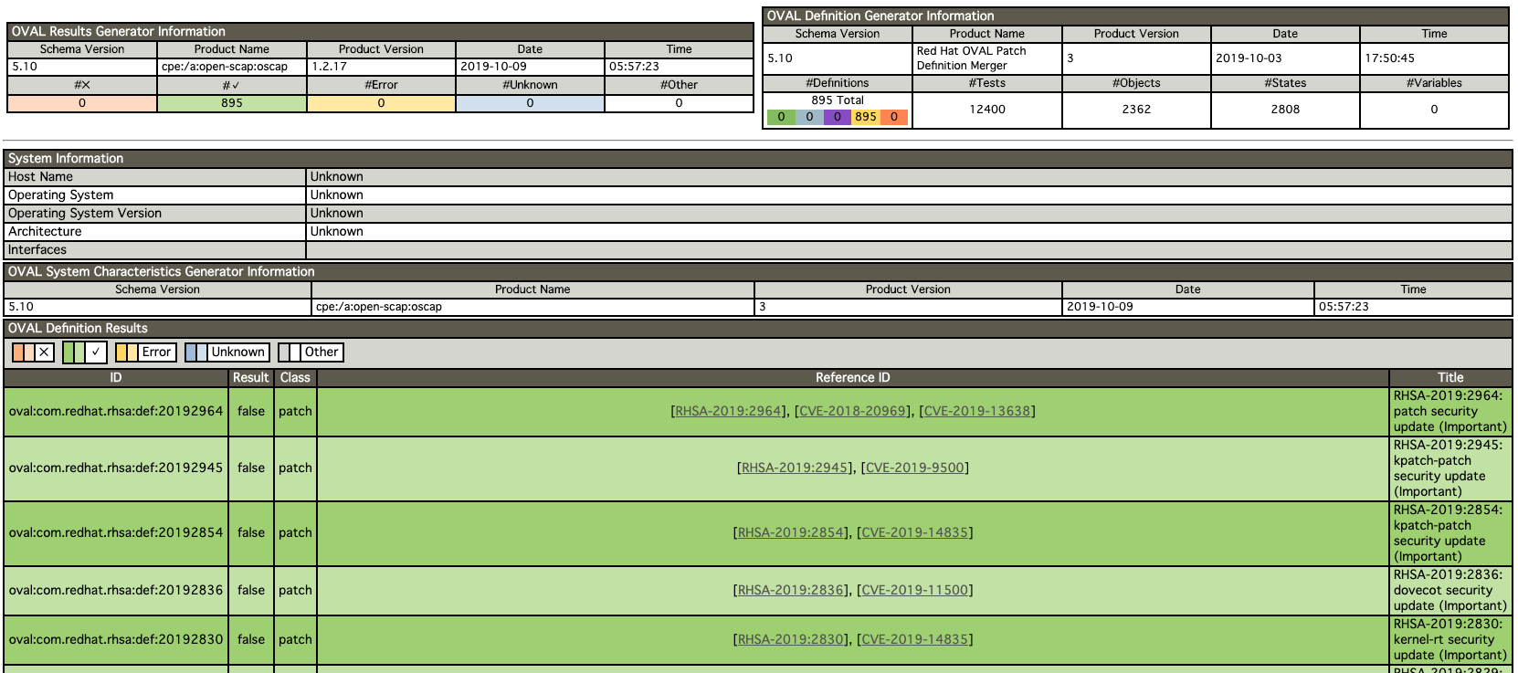Open CVE-2019-14835 link in the RHSA-2019:2830 row
This screenshot has height=673, width=1518.
tap(915, 639)
